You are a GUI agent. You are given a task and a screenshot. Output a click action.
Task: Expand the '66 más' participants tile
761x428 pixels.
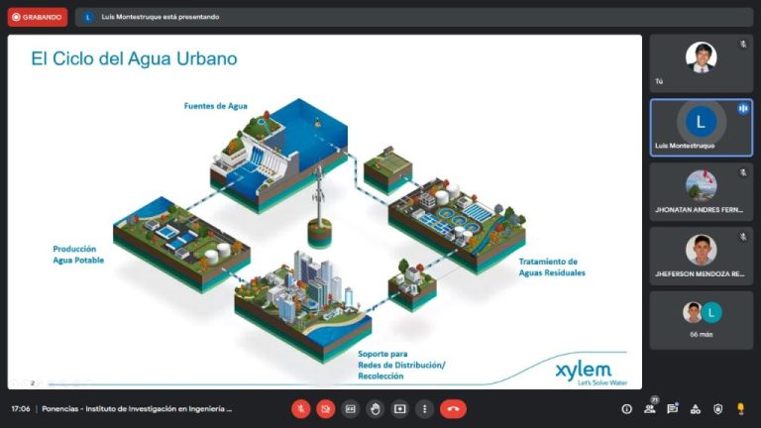pos(701,319)
